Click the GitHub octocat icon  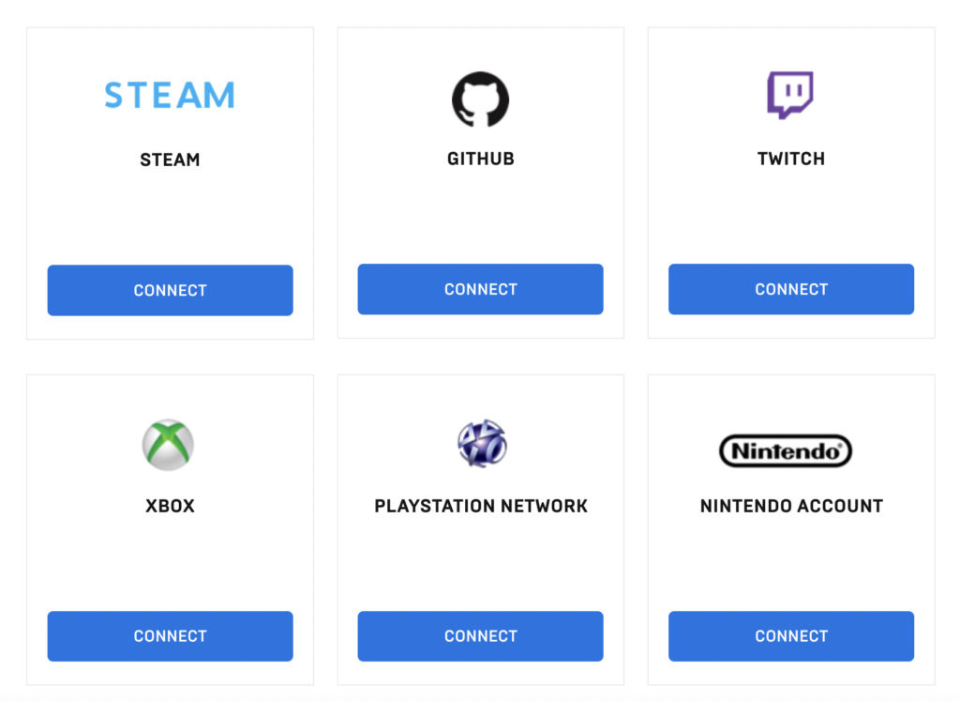[480, 98]
